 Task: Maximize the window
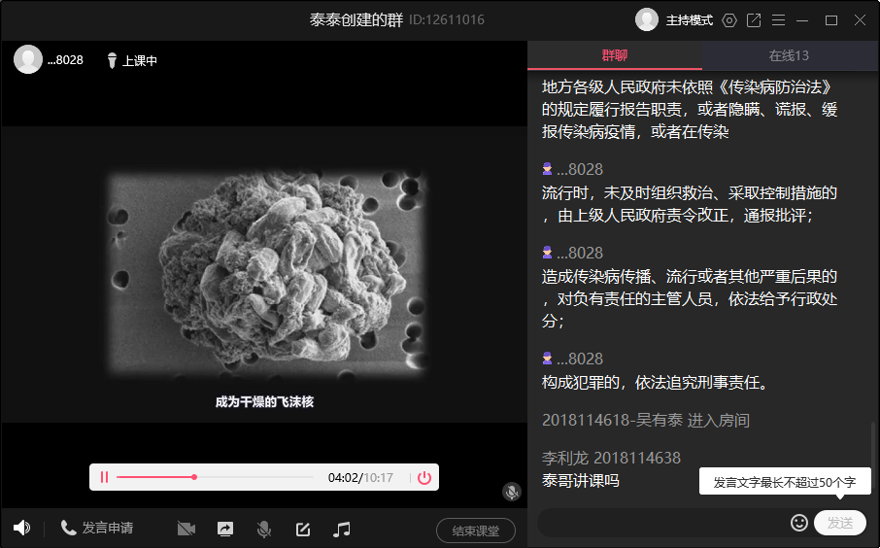pyautogui.click(x=831, y=20)
